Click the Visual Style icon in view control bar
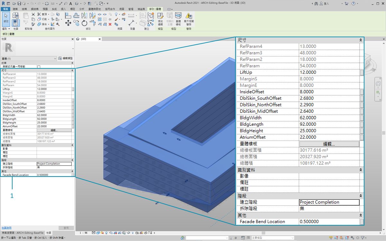Image resolution: width=386 pixels, height=241 pixels. [x=98, y=233]
